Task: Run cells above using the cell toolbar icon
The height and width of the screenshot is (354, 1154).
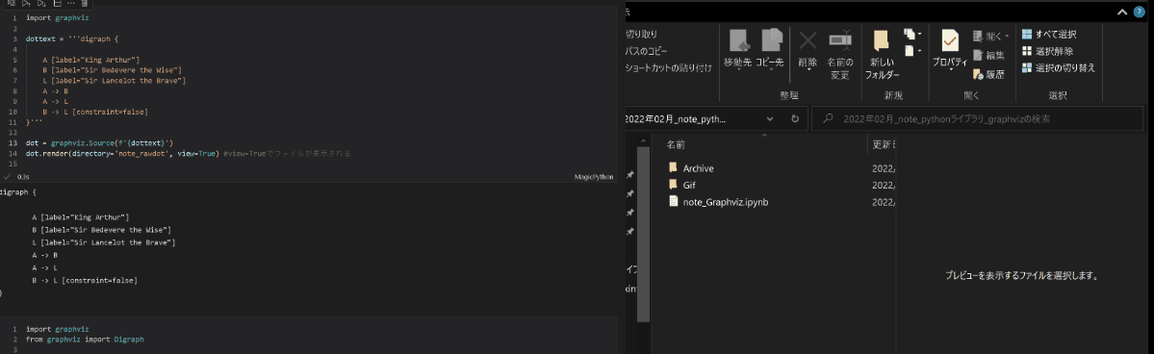Action: (x=27, y=3)
